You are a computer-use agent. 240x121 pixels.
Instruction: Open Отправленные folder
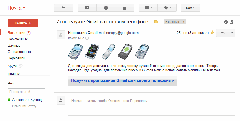click(19, 52)
